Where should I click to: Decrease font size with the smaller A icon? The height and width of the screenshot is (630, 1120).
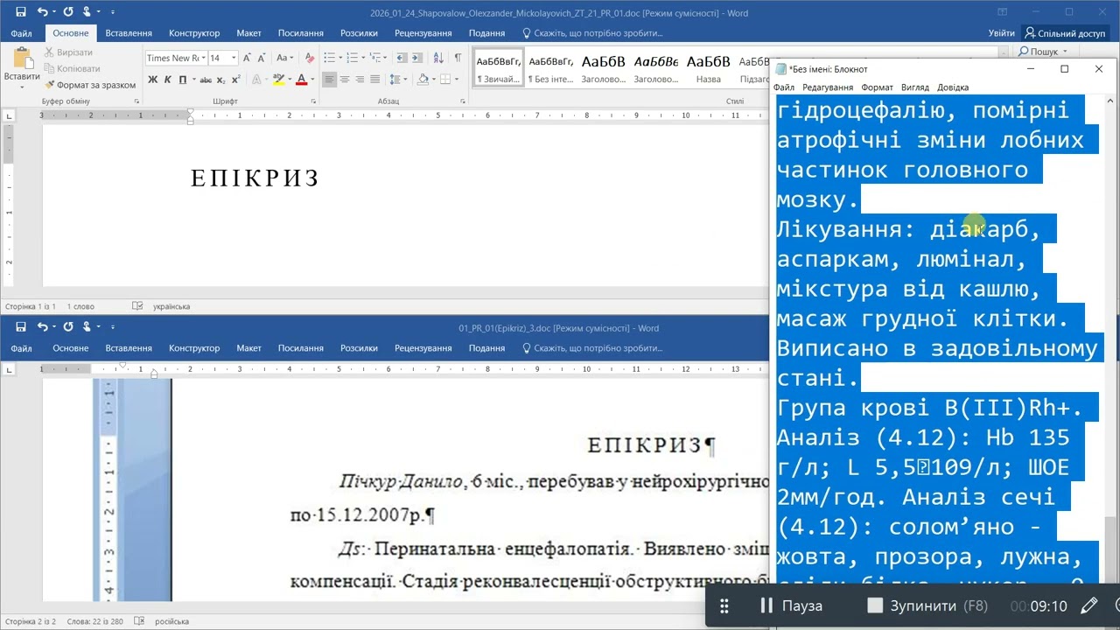click(262, 58)
